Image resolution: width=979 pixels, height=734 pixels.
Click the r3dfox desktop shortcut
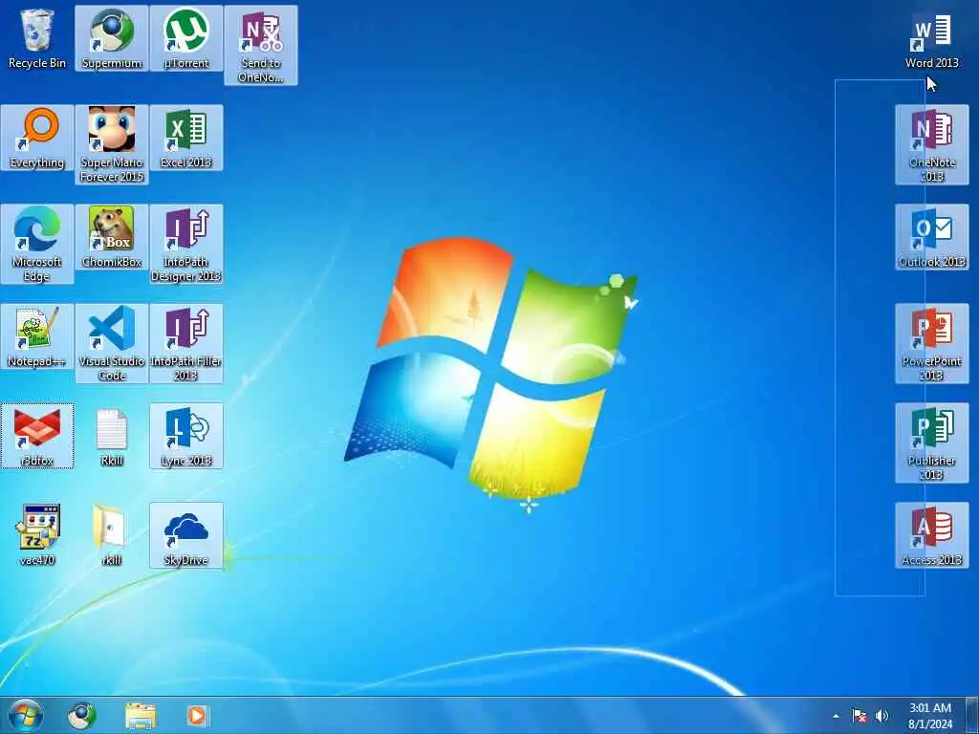pos(37,436)
